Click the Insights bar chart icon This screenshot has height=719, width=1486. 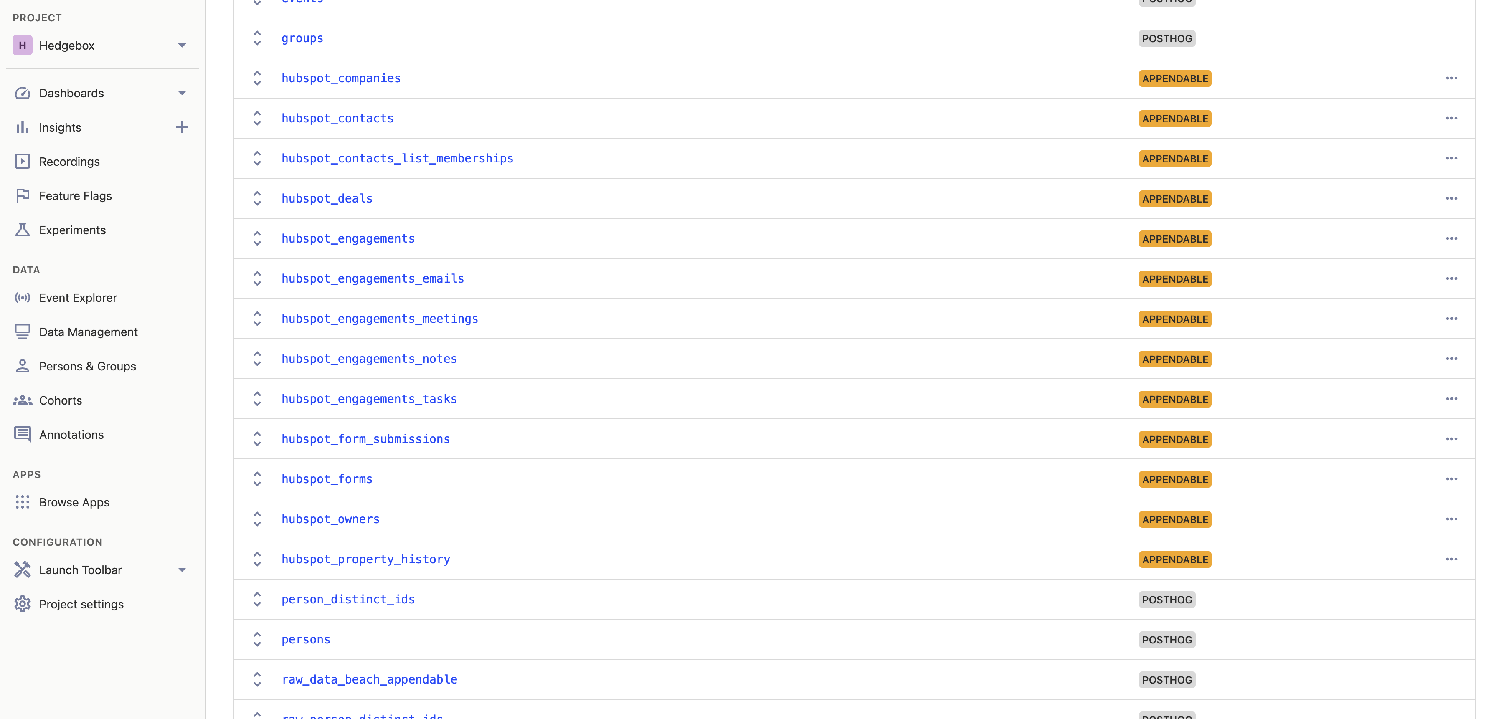[22, 127]
